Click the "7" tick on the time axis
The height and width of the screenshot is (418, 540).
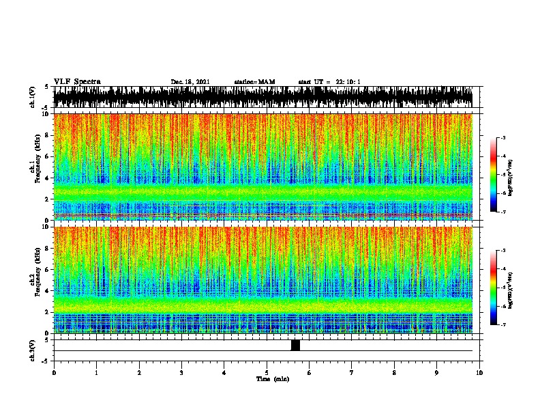tap(352, 373)
